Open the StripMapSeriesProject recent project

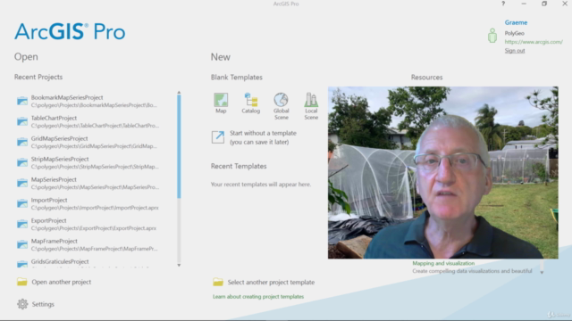pos(96,162)
